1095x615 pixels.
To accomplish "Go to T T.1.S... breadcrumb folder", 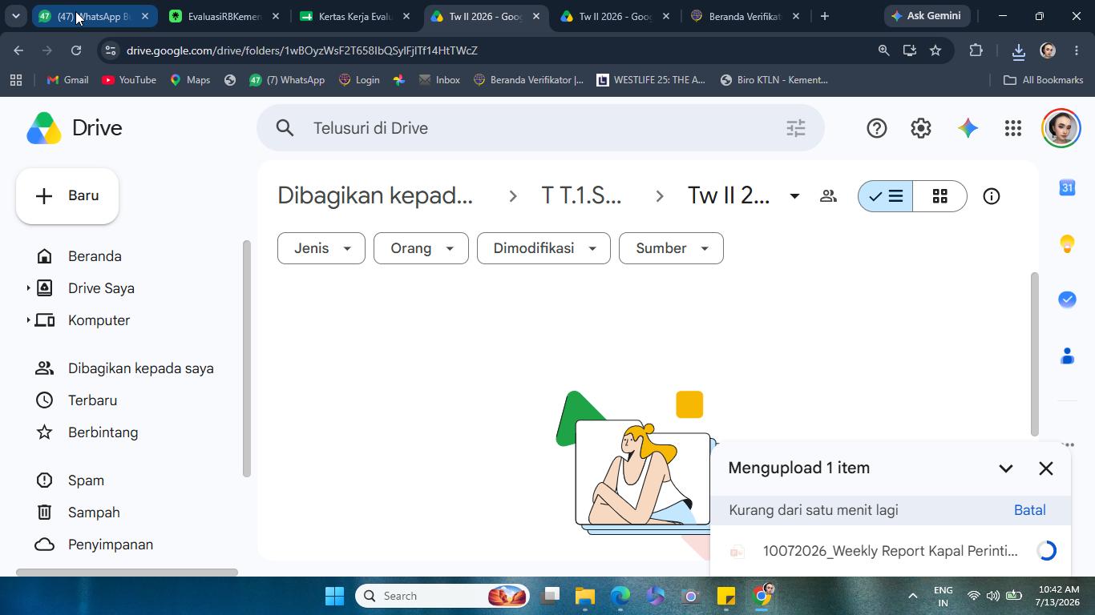I will [581, 196].
